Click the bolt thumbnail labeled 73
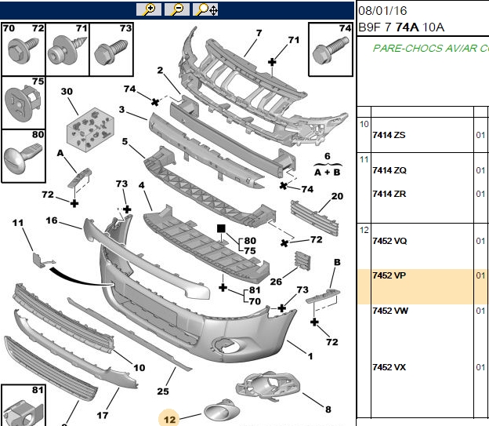 [x=111, y=49]
